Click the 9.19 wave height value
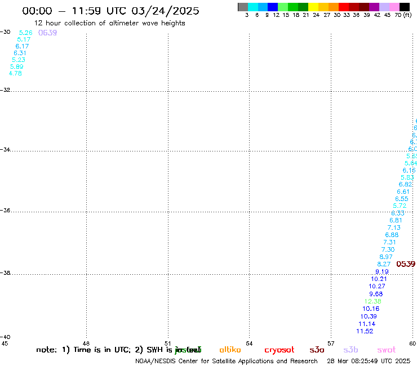This screenshot has height=366, width=417. [x=382, y=271]
